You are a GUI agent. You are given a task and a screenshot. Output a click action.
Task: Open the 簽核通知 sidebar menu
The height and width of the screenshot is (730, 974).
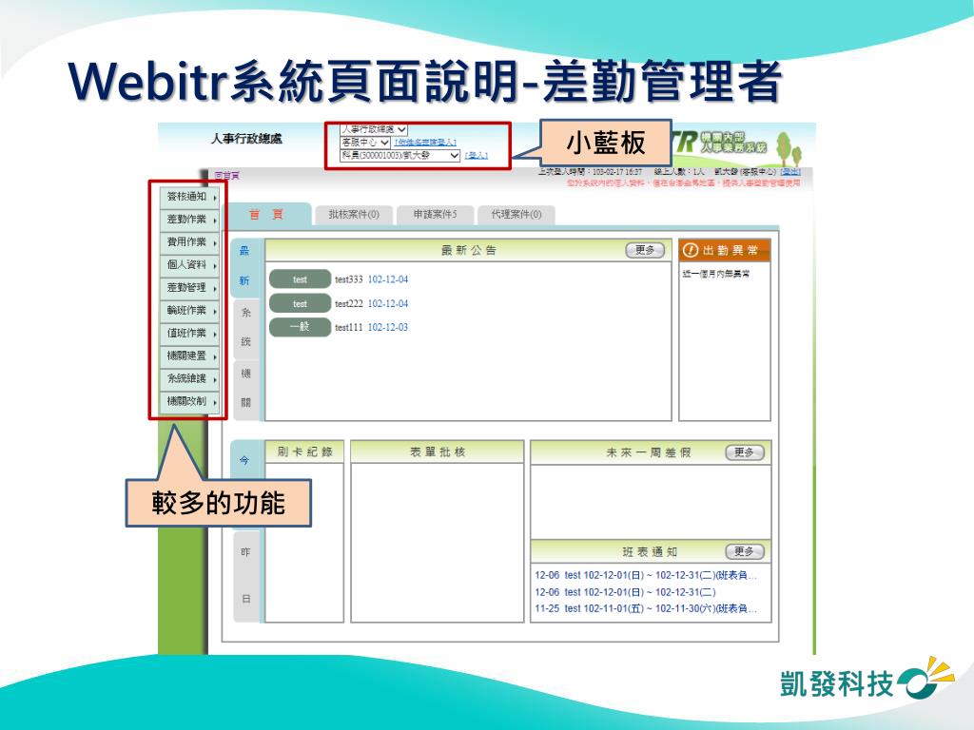pos(189,197)
